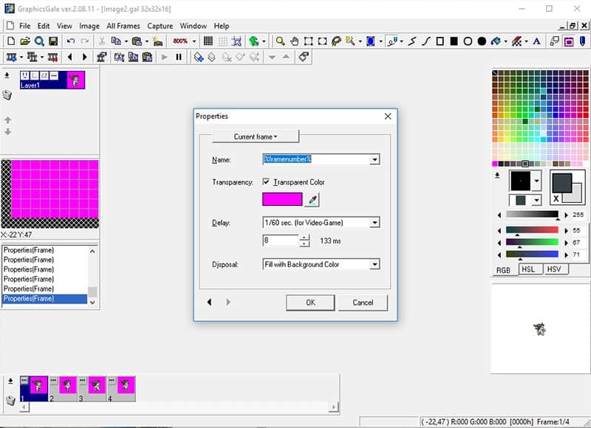The image size is (591, 428).
Task: Open the Capture menu
Action: tap(160, 26)
